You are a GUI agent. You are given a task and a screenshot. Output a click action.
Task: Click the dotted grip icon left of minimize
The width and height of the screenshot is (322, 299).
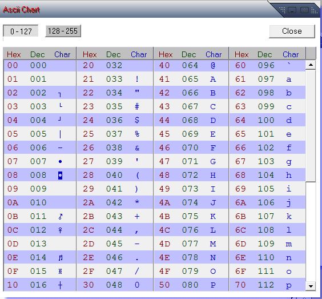tap(283, 10)
